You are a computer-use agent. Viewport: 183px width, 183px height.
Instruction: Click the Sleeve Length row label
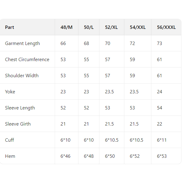20,108
